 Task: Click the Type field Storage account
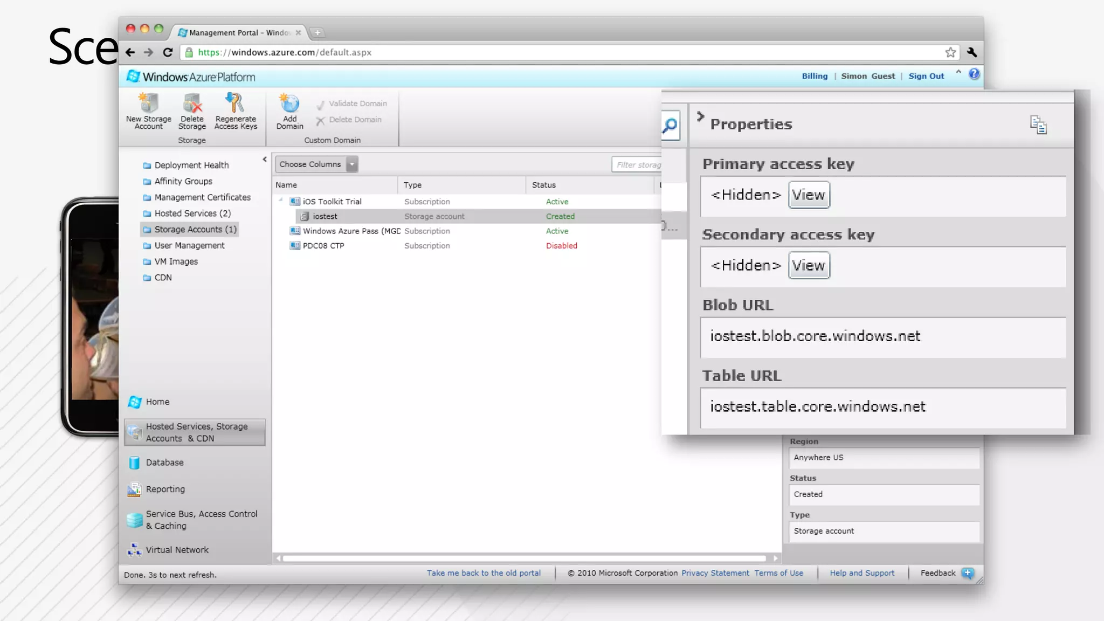pyautogui.click(x=884, y=531)
